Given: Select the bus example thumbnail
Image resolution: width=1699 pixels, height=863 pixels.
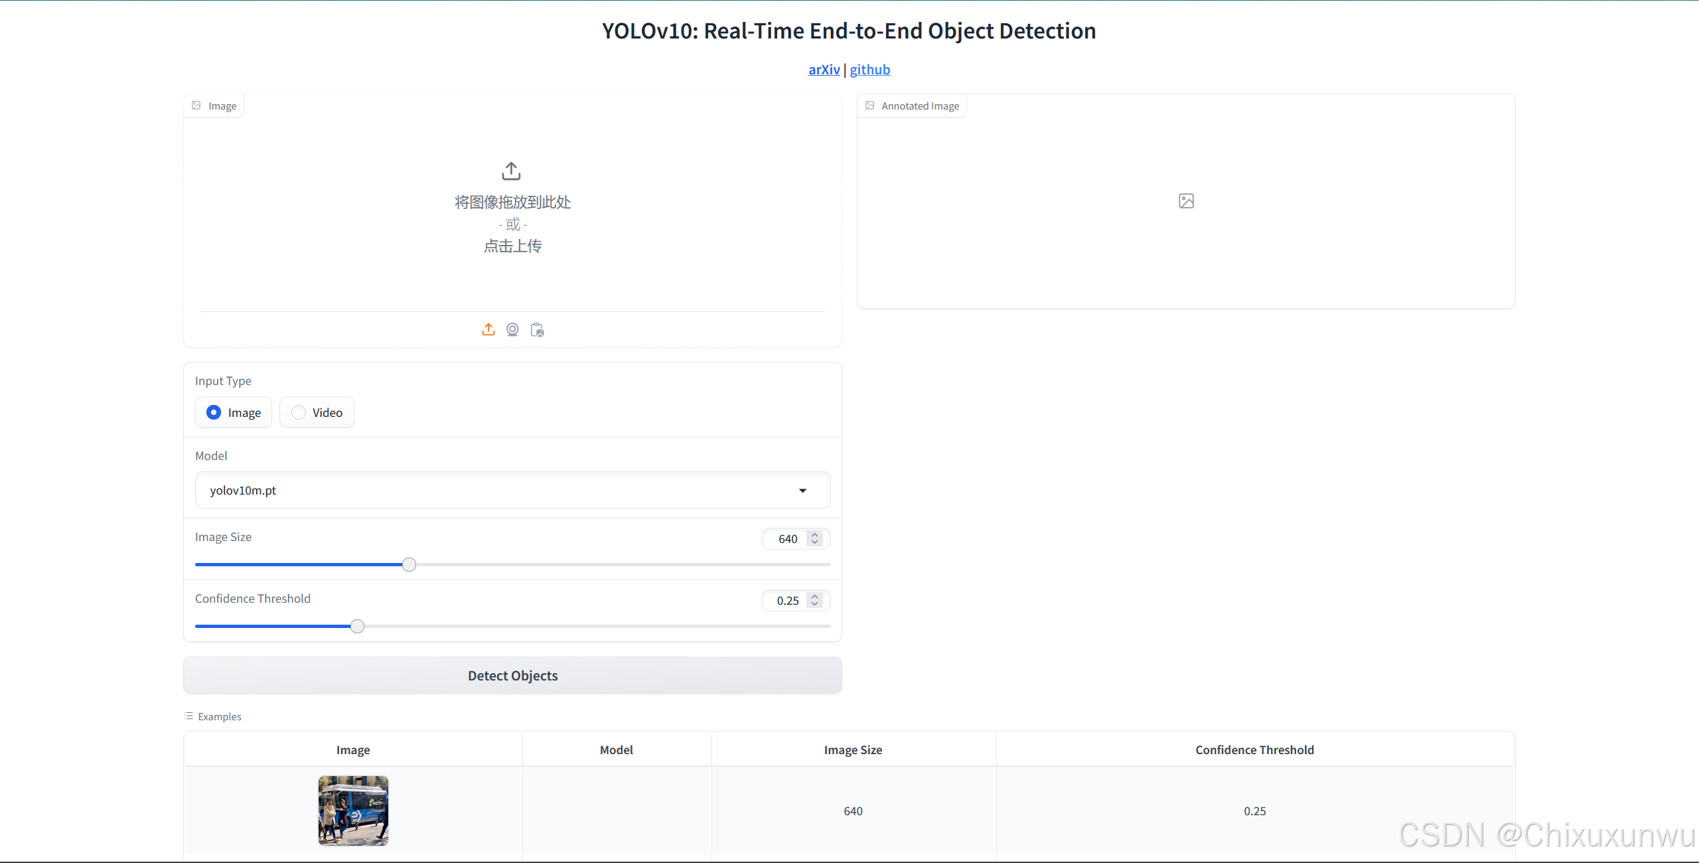Looking at the screenshot, I should point(353,811).
